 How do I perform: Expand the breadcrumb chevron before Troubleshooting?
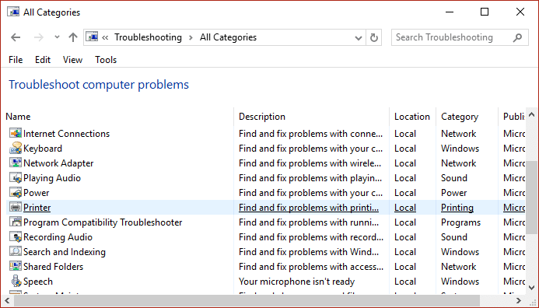(105, 37)
